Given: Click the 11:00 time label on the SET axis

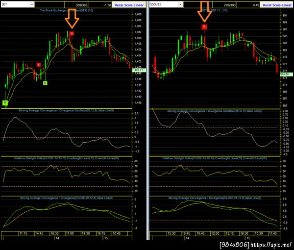Looking at the screenshot, I should tap(70, 233).
